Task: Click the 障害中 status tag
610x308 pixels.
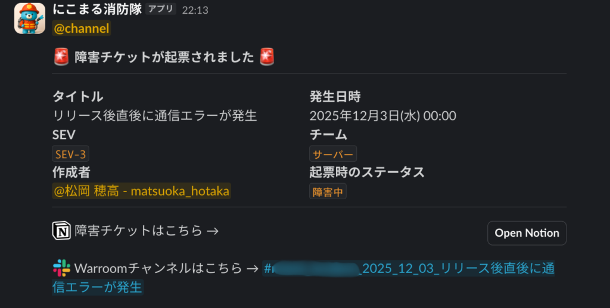Action: (328, 191)
